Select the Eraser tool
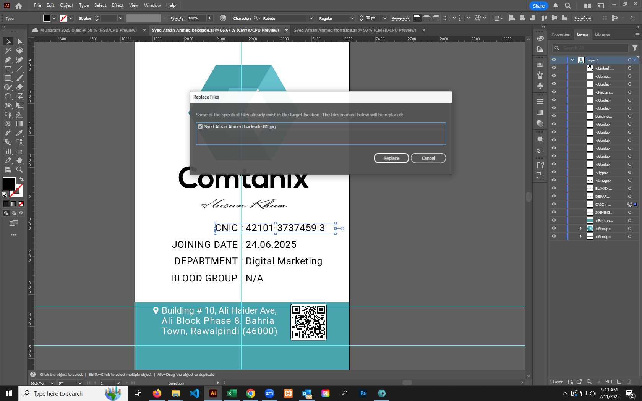The height and width of the screenshot is (401, 642). point(20,87)
